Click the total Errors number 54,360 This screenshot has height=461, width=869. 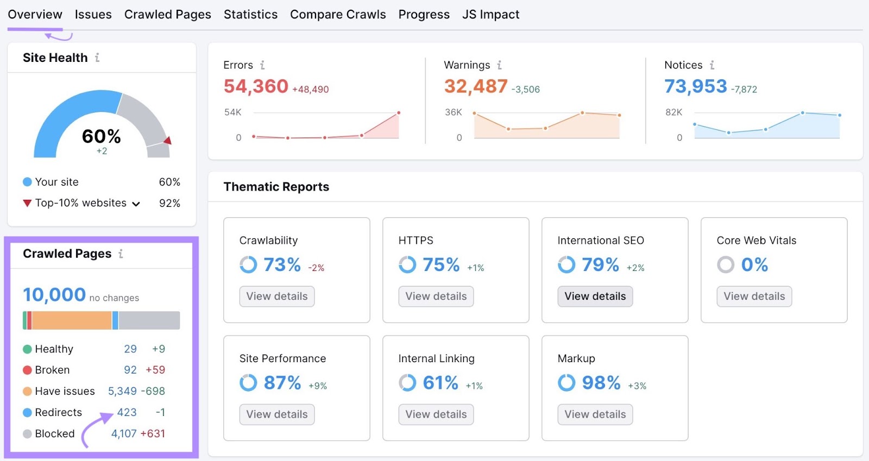(256, 86)
